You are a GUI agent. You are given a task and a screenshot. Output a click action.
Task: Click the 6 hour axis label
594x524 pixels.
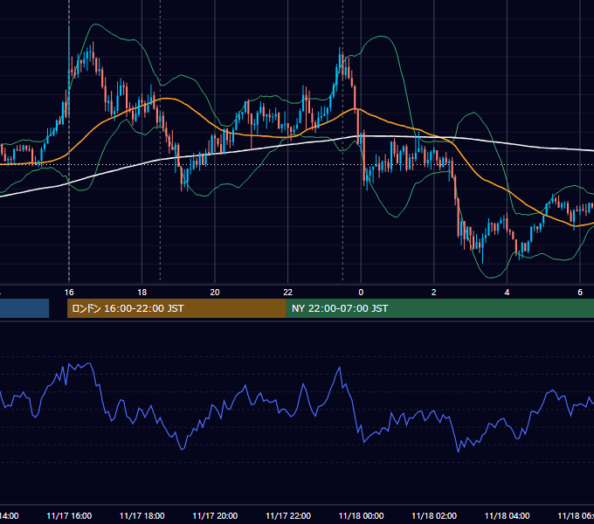coord(580,293)
